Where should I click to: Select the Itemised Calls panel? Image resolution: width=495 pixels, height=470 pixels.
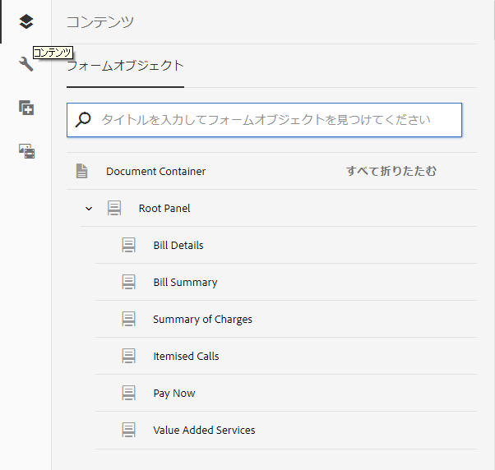(x=286, y=356)
